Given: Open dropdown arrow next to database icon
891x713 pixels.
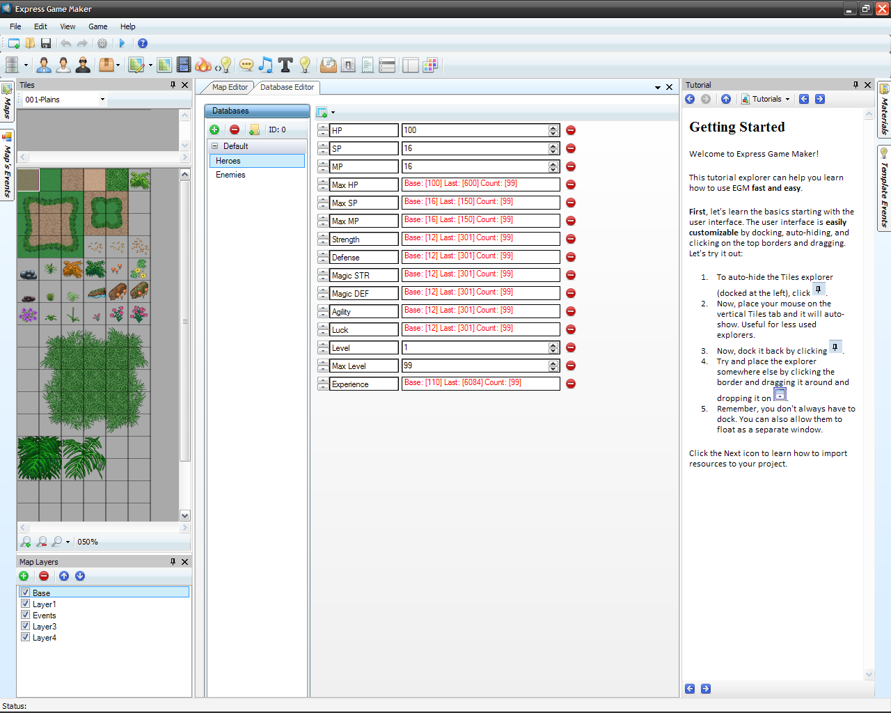Looking at the screenshot, I should pos(26,65).
